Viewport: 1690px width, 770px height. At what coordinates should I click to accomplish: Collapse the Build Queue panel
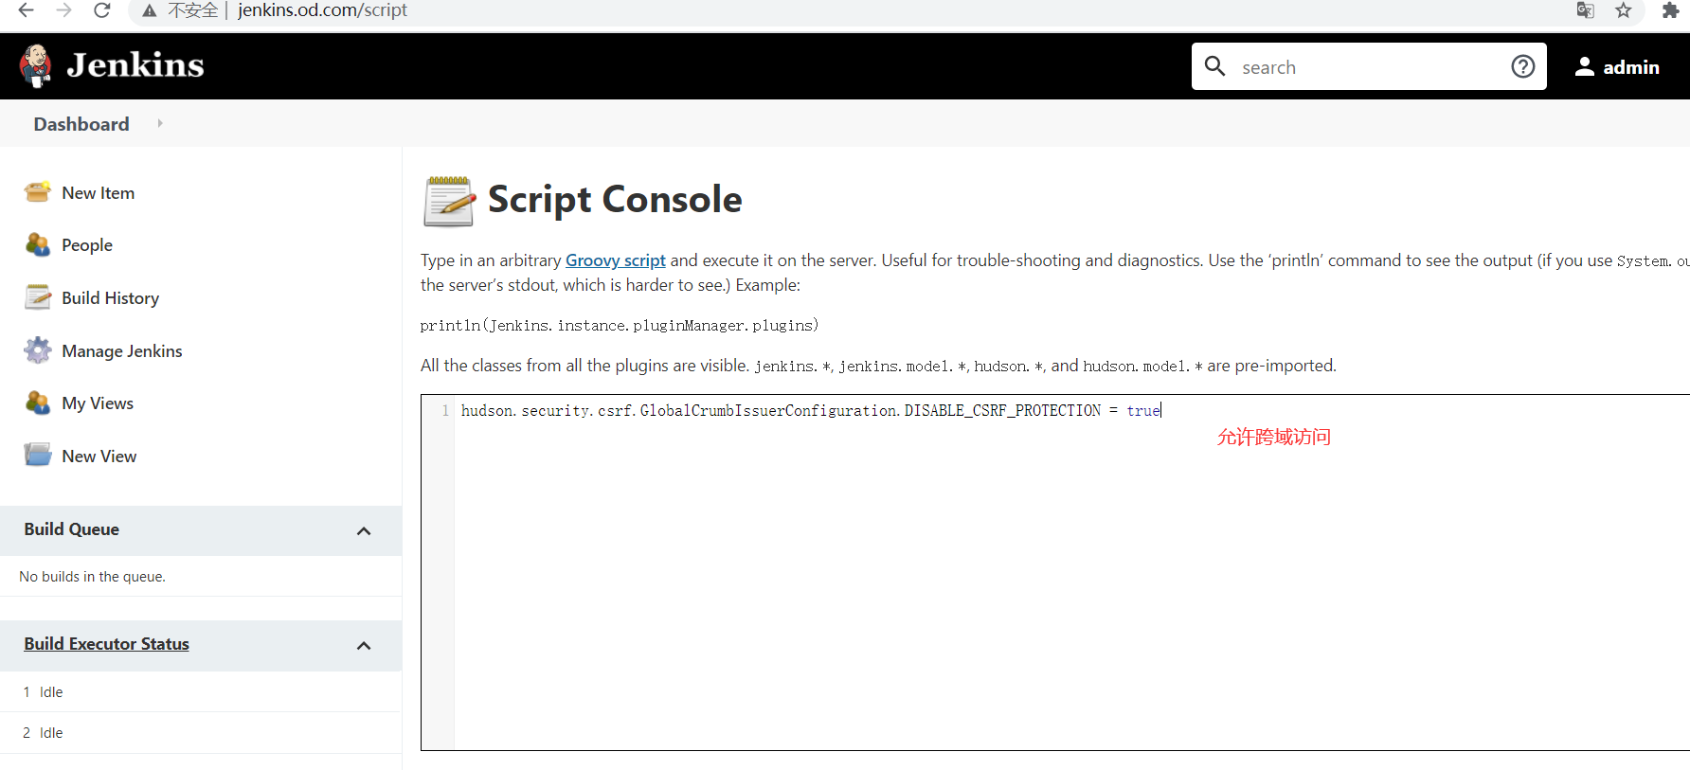(364, 530)
